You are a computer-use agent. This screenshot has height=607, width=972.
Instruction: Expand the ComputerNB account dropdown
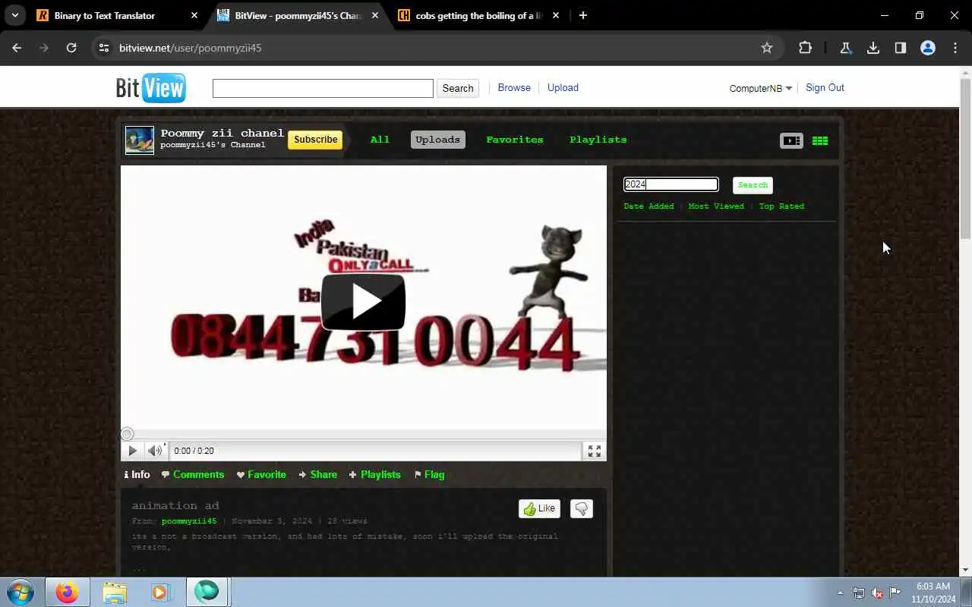(x=760, y=88)
